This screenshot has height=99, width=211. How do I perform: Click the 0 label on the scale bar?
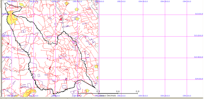[78, 91]
